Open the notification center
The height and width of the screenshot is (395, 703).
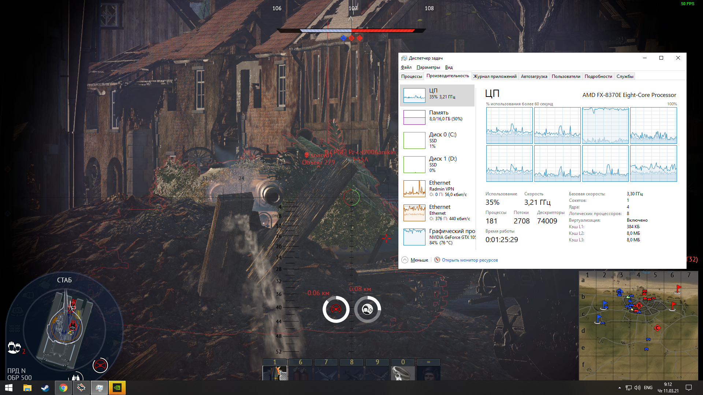coord(689,388)
